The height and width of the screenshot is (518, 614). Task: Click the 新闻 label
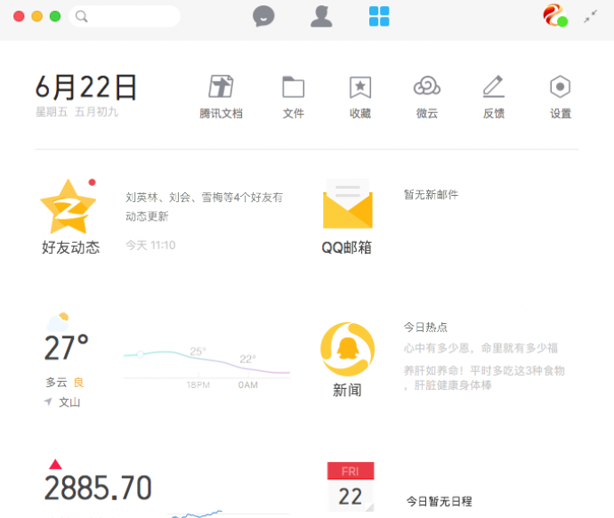(x=347, y=390)
